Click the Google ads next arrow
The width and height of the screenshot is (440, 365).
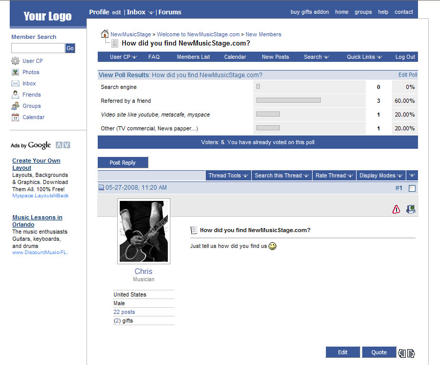[67, 145]
